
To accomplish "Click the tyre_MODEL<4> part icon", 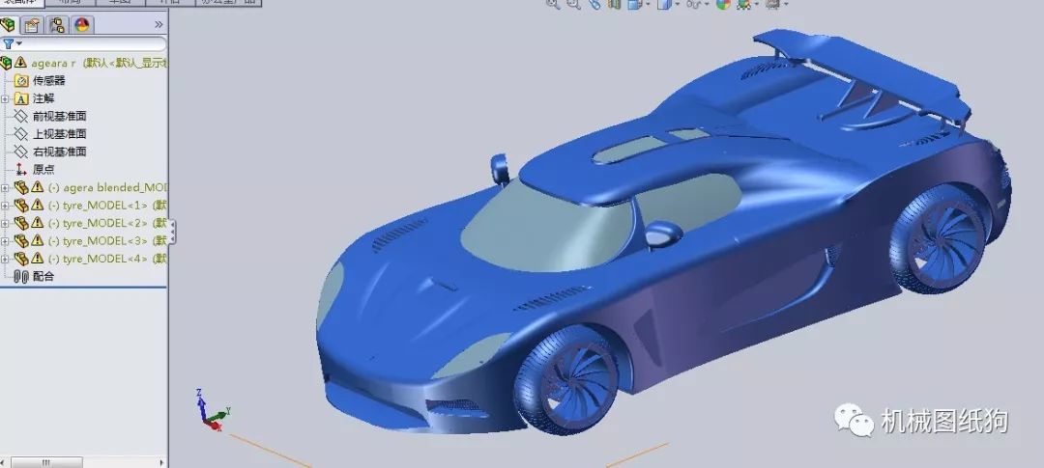I will coord(21,259).
